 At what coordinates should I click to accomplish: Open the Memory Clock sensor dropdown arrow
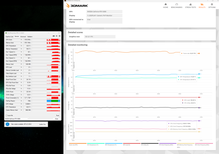point(21,43)
